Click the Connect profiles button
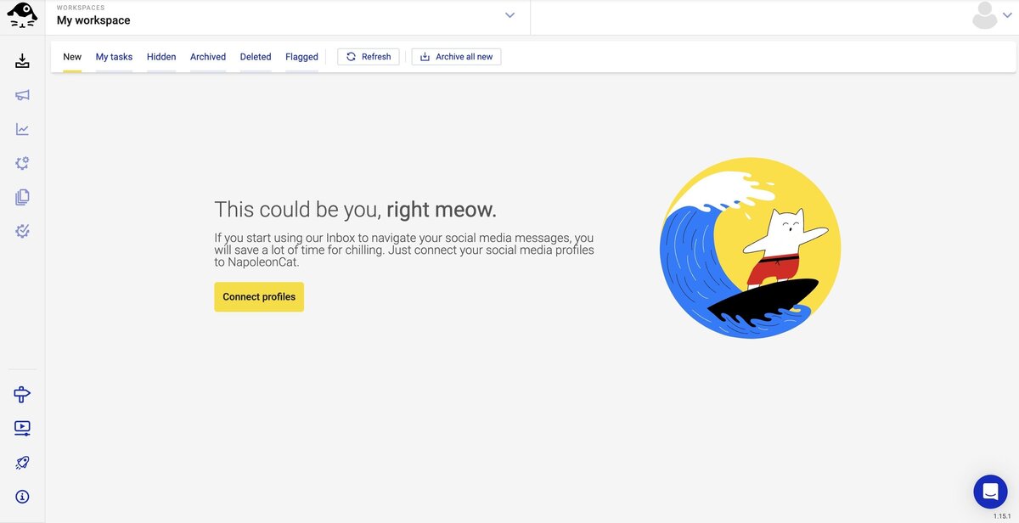The width and height of the screenshot is (1019, 523). (x=259, y=297)
